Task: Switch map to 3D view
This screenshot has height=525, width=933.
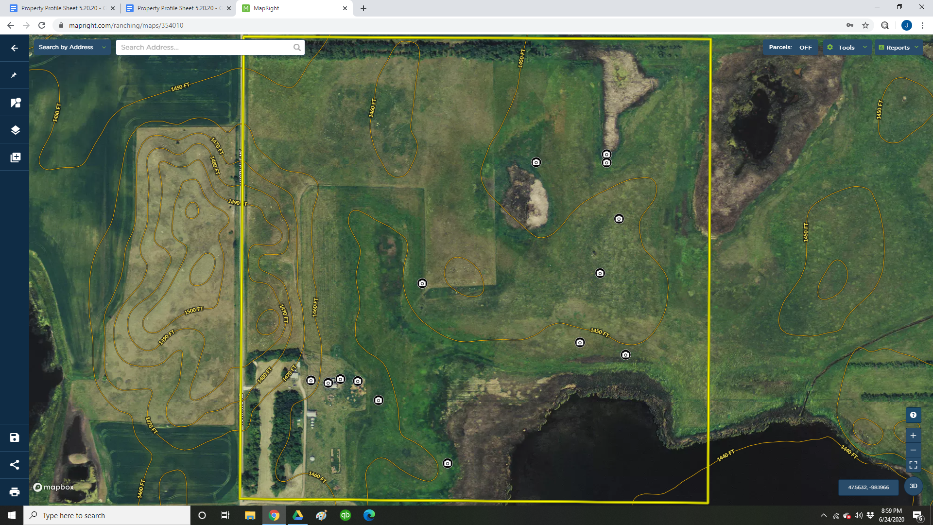Action: pyautogui.click(x=913, y=486)
